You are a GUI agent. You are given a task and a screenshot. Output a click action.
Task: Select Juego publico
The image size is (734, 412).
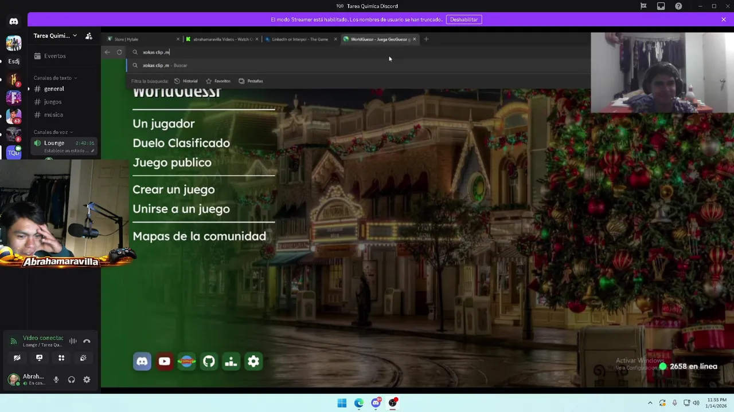[x=172, y=163]
